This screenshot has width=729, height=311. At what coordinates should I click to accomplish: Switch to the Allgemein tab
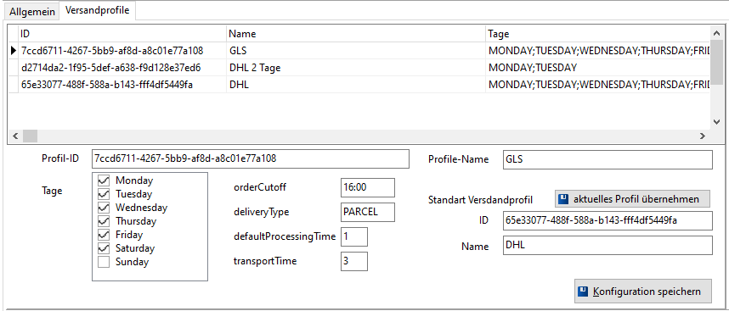[32, 12]
